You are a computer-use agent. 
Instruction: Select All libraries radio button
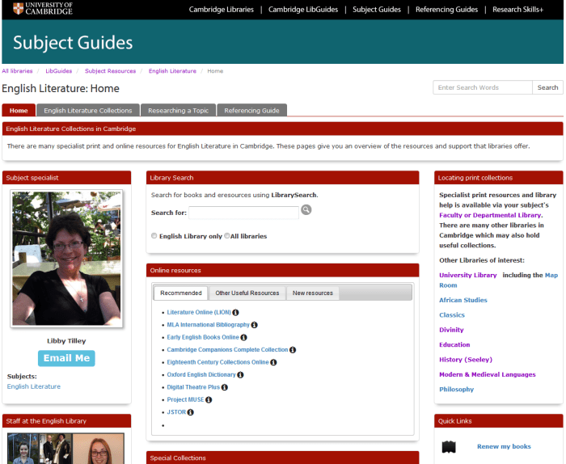click(227, 235)
